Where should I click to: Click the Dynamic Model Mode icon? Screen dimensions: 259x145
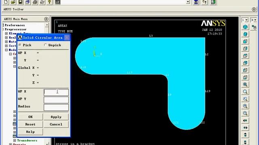[x=254, y=27]
